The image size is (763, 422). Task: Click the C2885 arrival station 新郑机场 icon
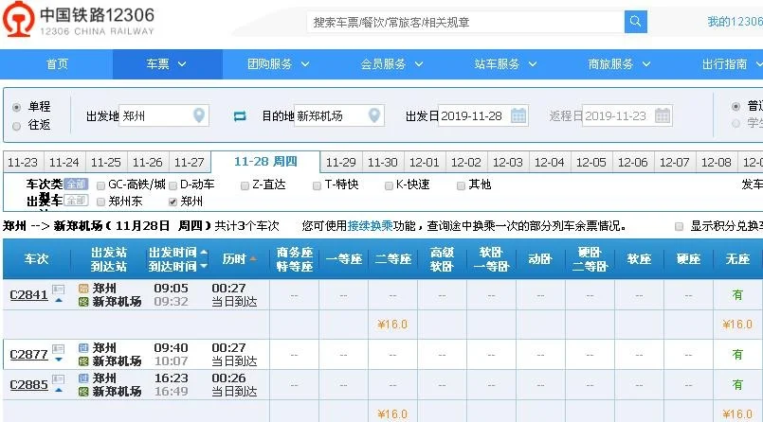(x=83, y=392)
